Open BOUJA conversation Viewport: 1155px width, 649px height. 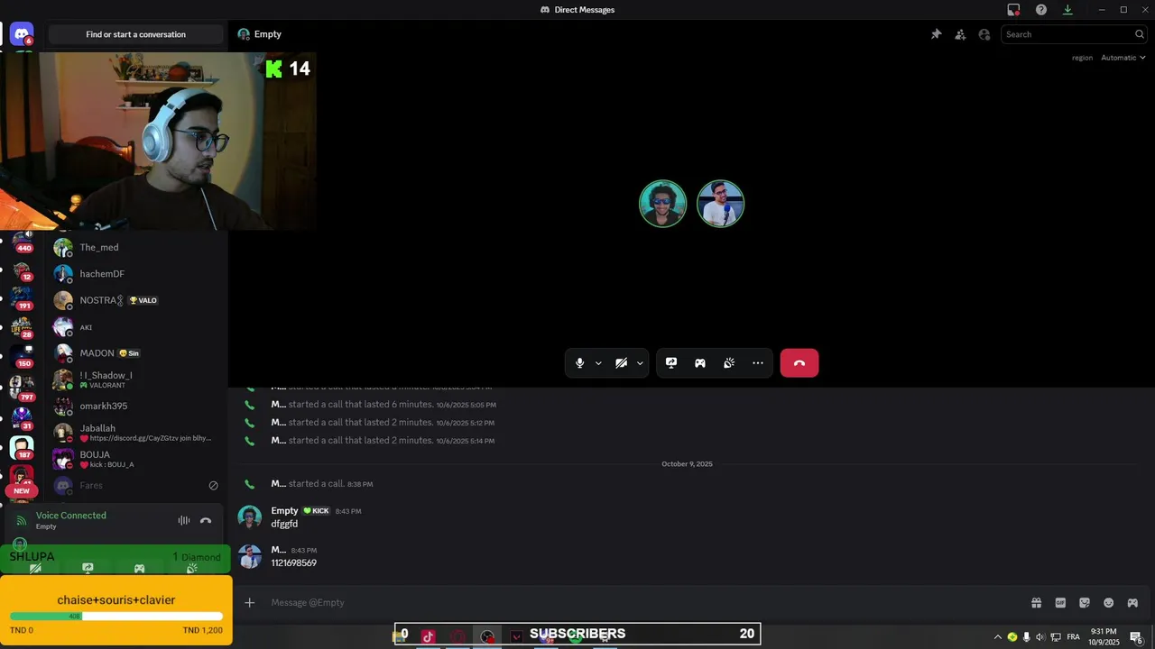pos(135,459)
